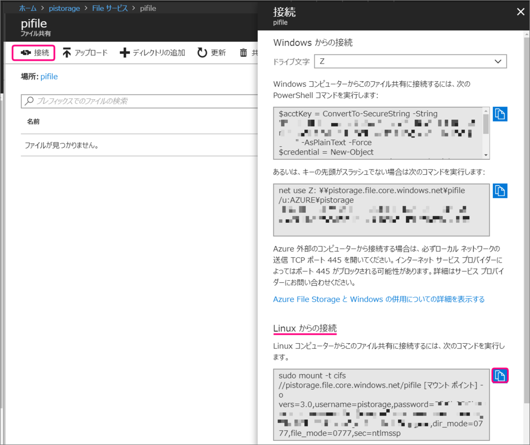Open Azure File Storage and Windows details link
Screen dimensions: 530x445
[379, 299]
